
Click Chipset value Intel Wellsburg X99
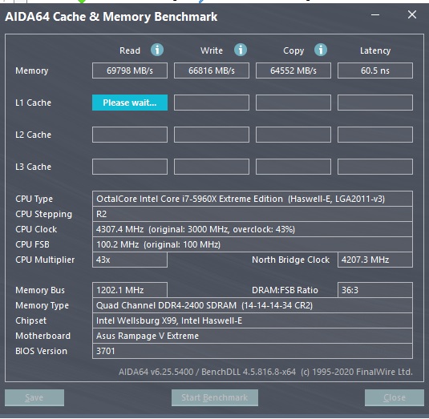point(253,320)
